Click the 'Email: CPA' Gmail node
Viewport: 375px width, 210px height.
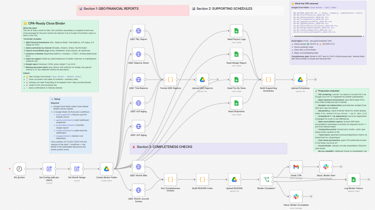coord(296,167)
